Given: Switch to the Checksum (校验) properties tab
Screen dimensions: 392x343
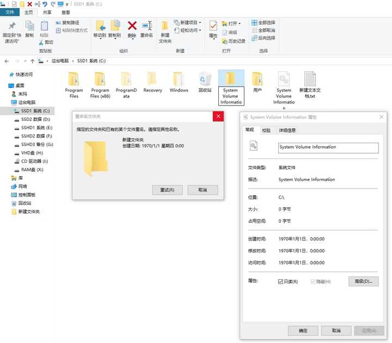Looking at the screenshot, I should 266,130.
